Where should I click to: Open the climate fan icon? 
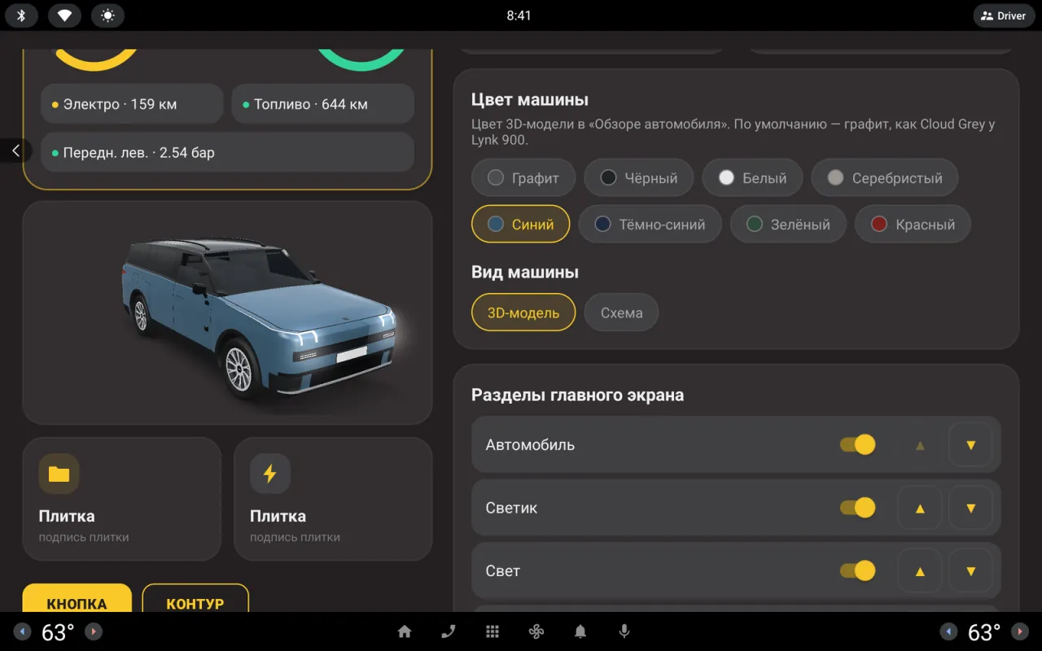[536, 631]
